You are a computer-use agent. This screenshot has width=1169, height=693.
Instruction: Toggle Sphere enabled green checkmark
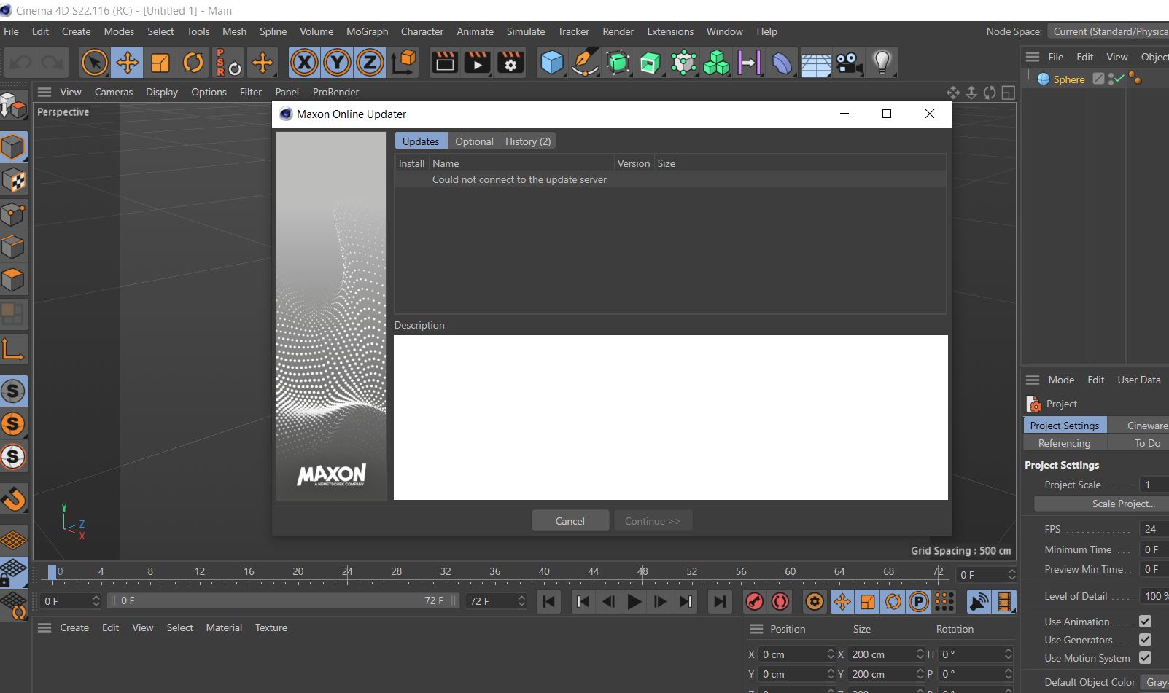pos(1119,79)
